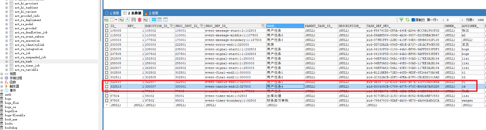
Task: Click the ID_ column header
Action: (118, 26)
